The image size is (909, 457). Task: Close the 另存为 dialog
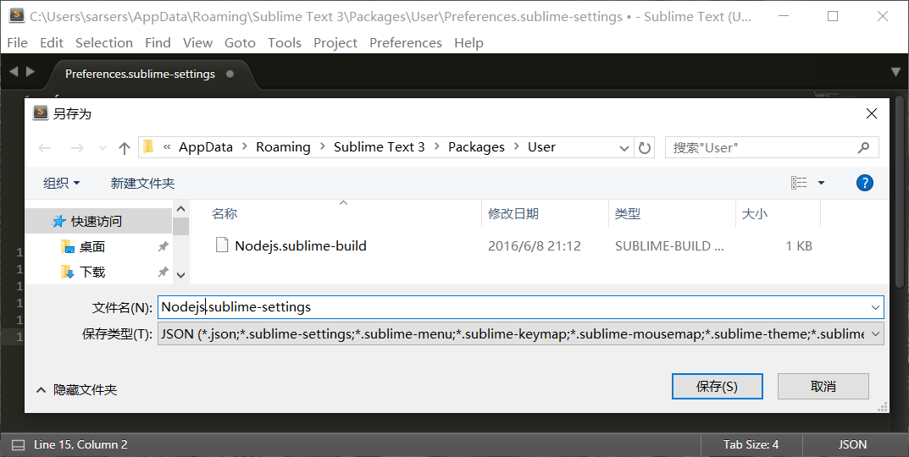(872, 114)
